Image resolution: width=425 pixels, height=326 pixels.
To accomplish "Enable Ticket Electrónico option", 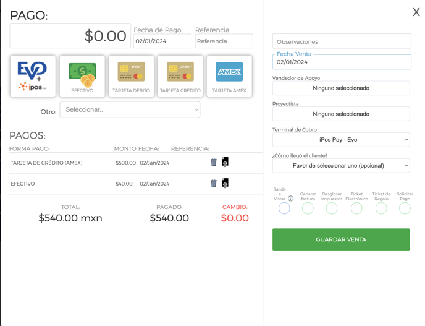I will point(356,208).
